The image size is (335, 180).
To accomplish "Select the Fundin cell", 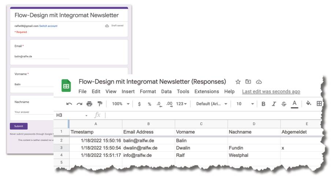I will pos(254,148).
